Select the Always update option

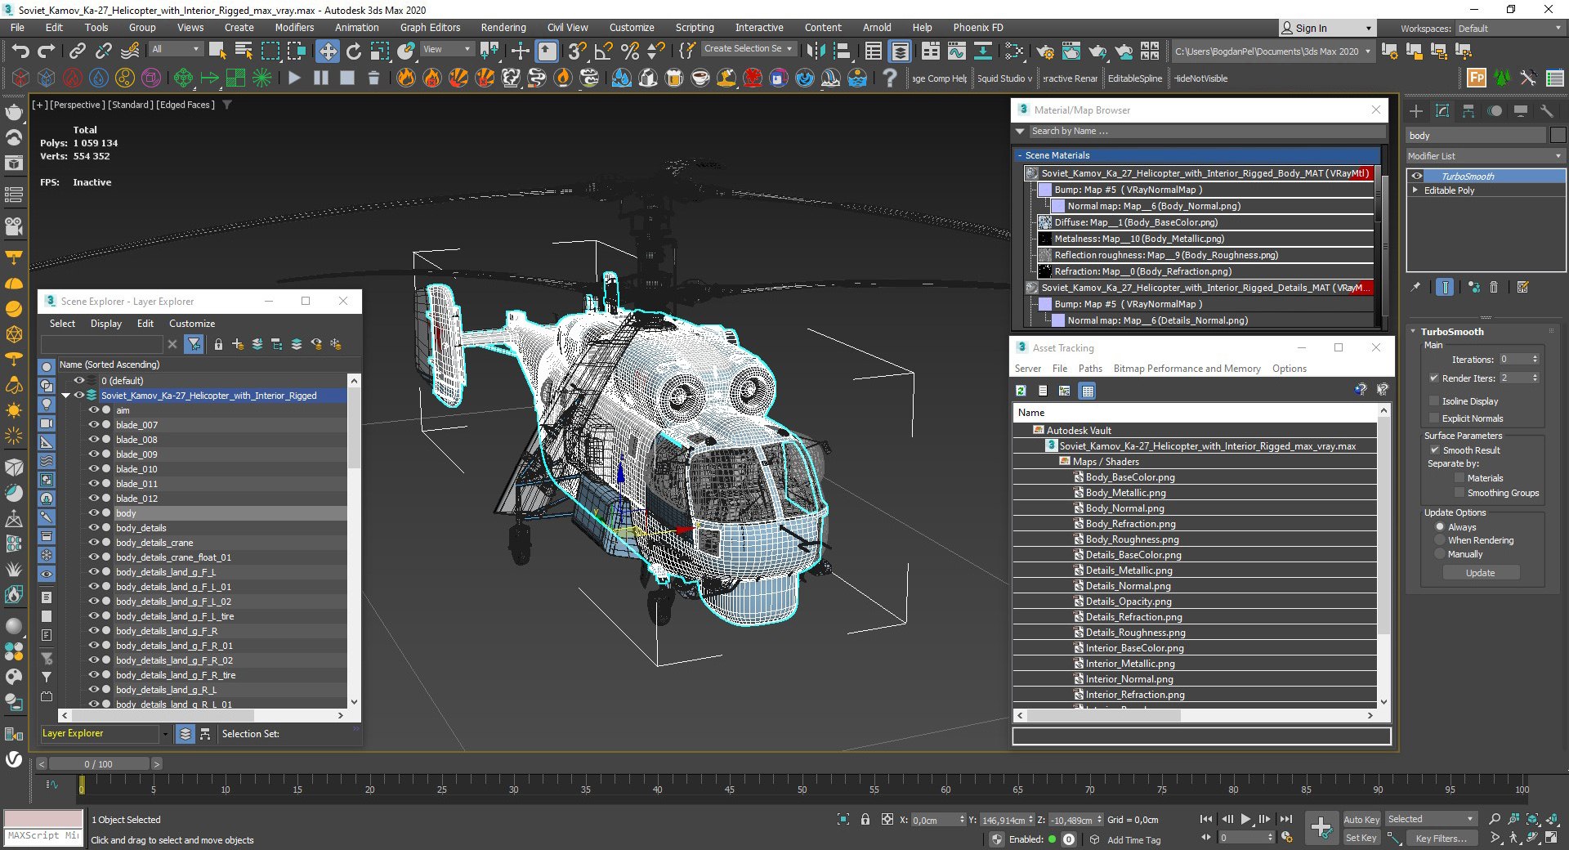click(x=1440, y=527)
